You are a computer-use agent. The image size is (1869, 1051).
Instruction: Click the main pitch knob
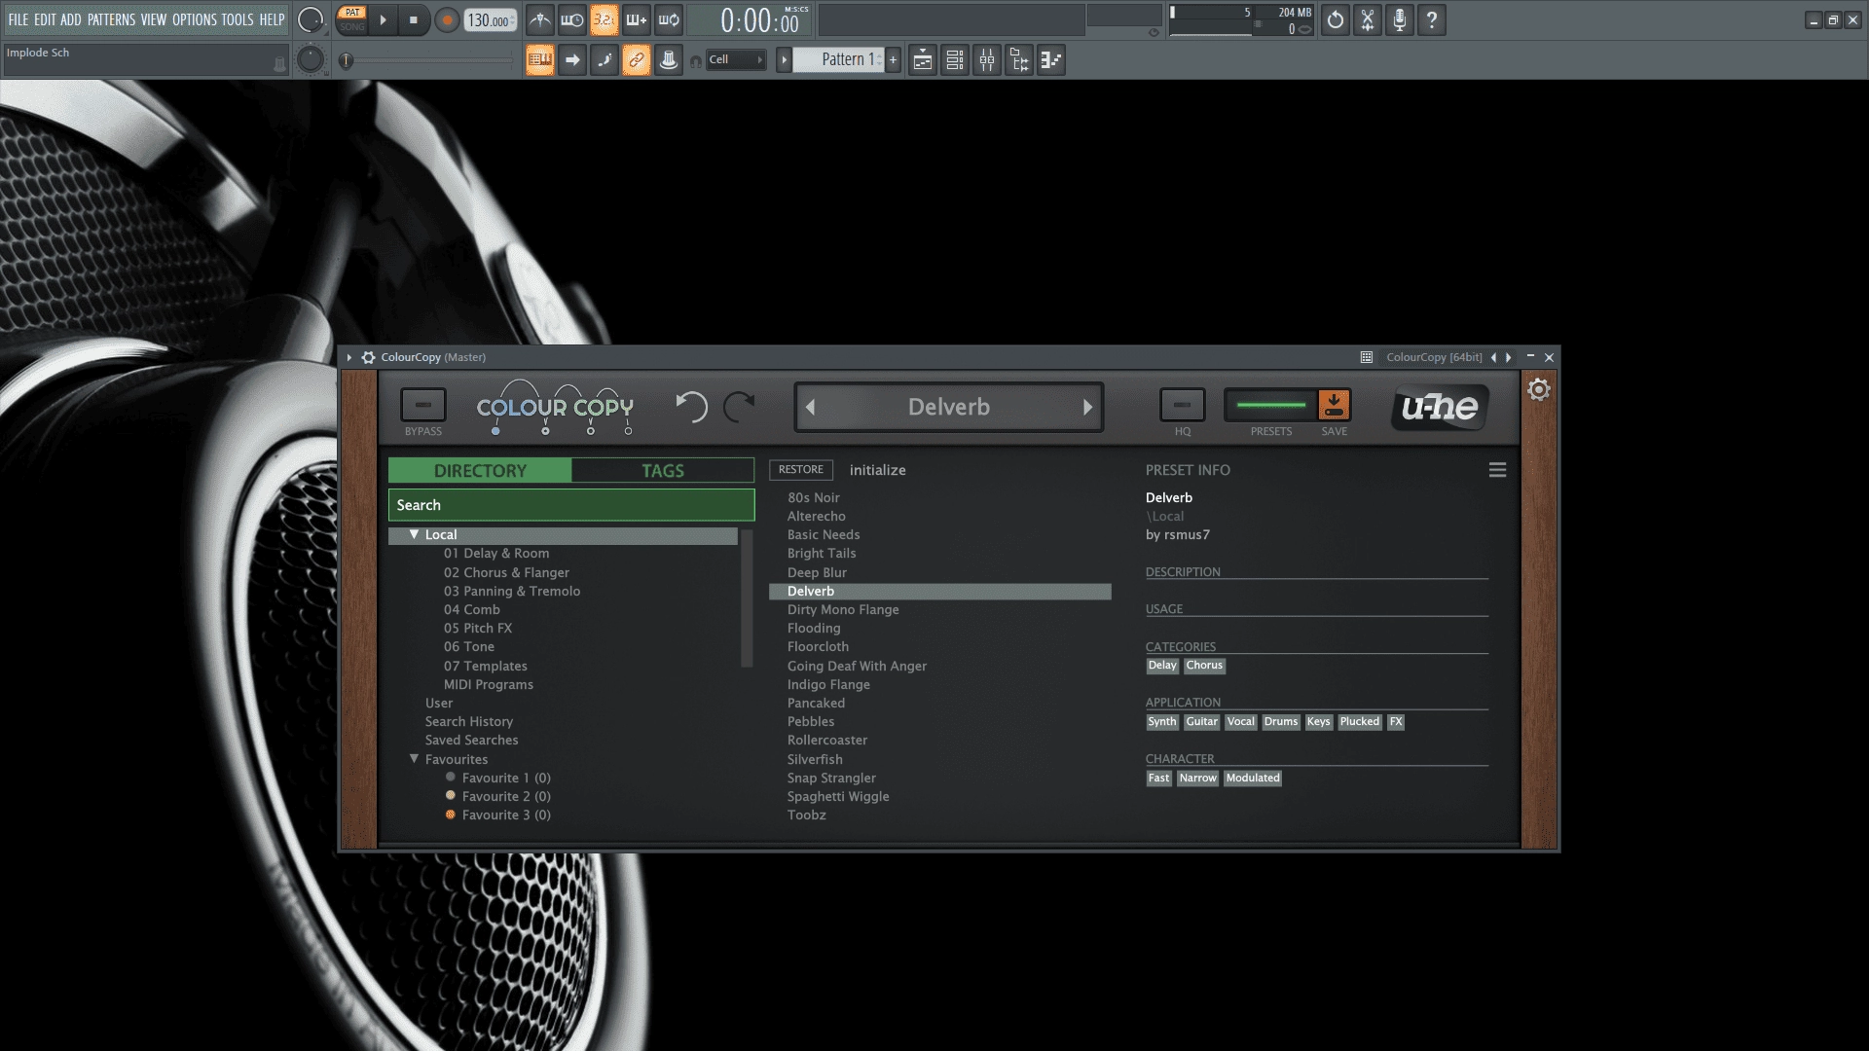pyautogui.click(x=311, y=60)
